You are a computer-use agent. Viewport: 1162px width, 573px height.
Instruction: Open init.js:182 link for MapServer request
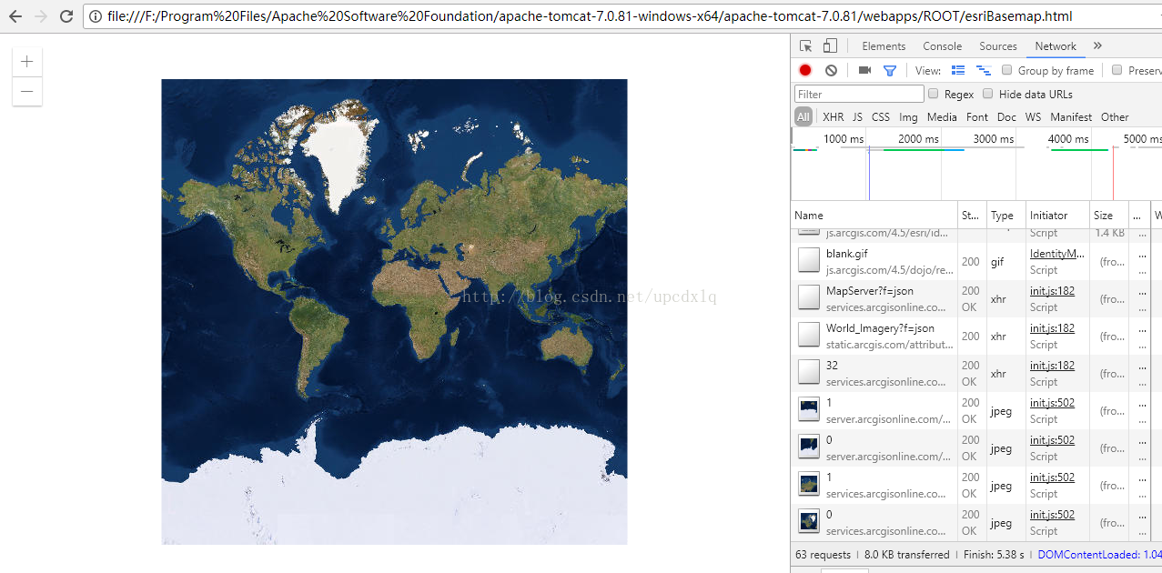click(1052, 291)
